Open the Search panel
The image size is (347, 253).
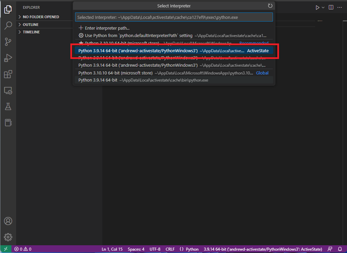tap(8, 26)
